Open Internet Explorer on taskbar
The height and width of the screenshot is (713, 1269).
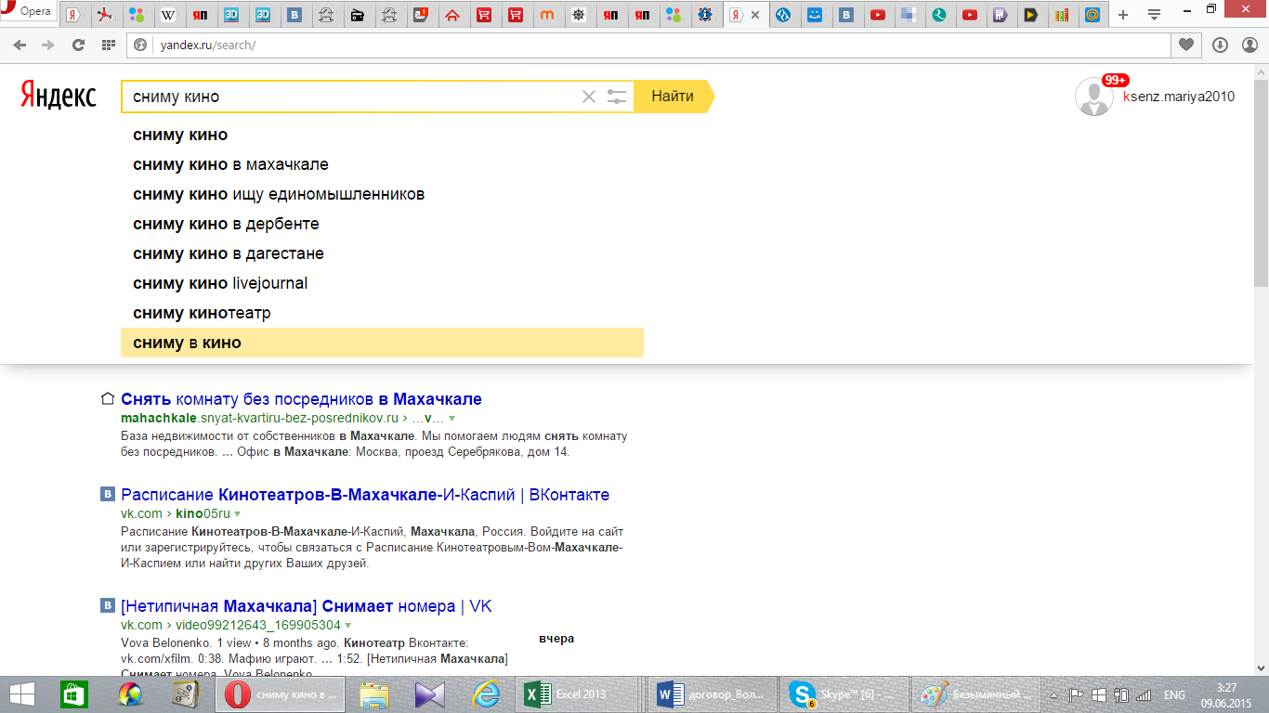click(486, 694)
